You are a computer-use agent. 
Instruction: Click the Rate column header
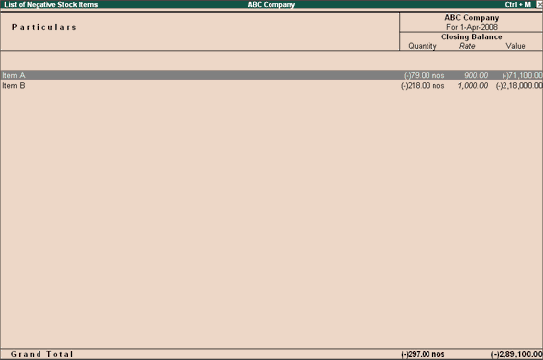pos(467,46)
